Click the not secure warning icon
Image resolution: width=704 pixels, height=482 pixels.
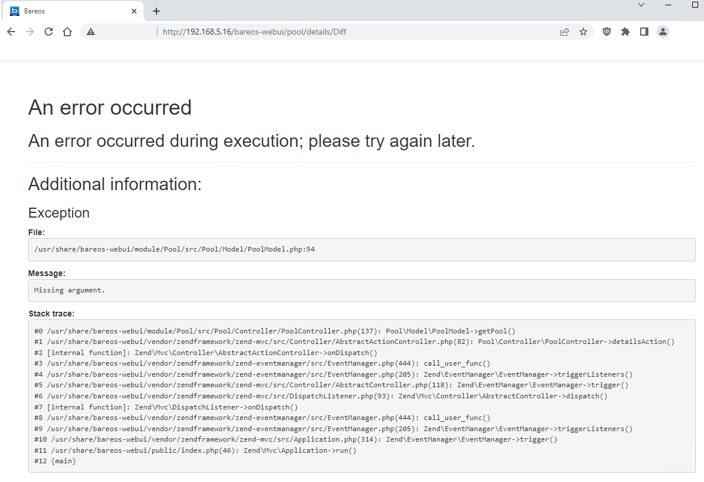(91, 32)
